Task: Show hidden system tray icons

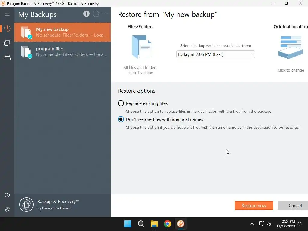Action: pyautogui.click(x=252, y=224)
